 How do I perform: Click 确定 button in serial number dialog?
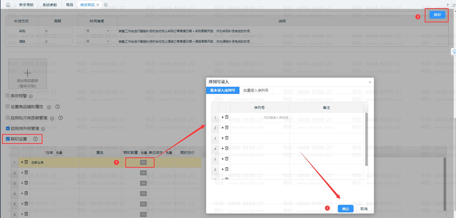(x=345, y=209)
